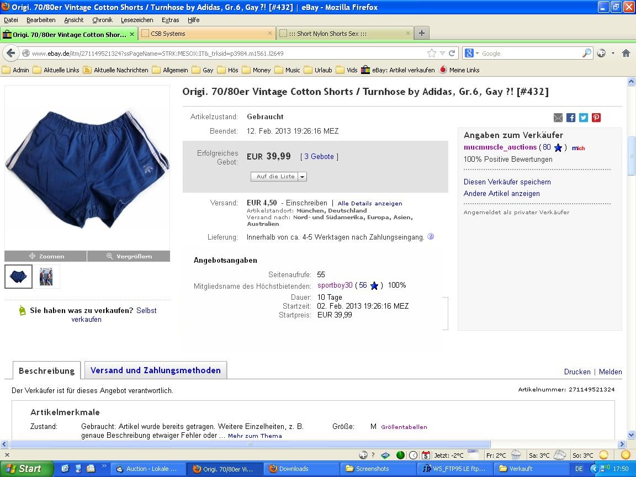Viewport: 636px width, 477px height.
Task: Reload the page using the refresh icon
Action: coord(452,53)
